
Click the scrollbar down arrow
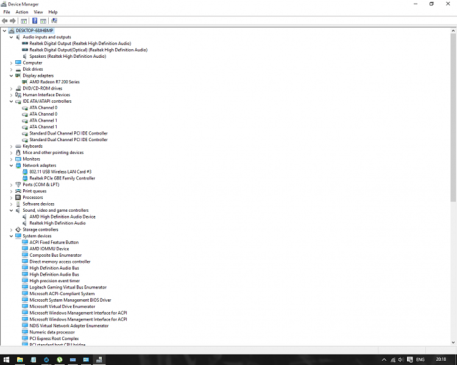pos(453,342)
